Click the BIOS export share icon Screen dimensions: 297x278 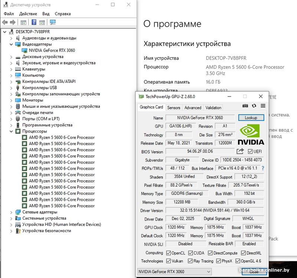240,151
